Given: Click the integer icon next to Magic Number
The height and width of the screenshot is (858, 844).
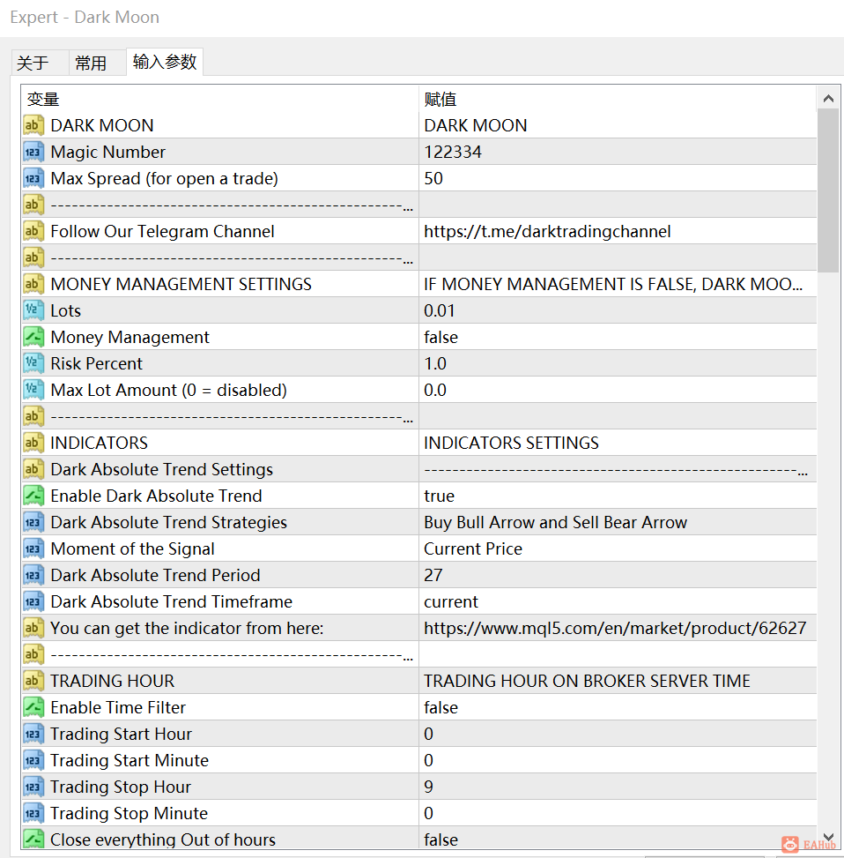Looking at the screenshot, I should coord(33,152).
